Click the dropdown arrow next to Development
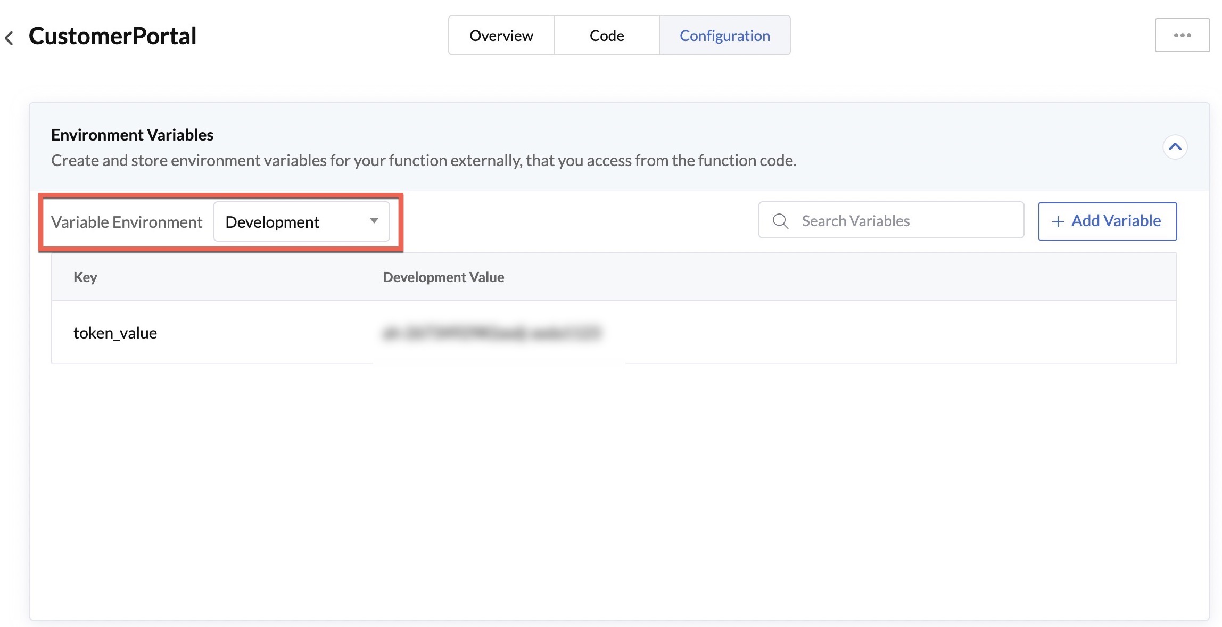 tap(374, 221)
